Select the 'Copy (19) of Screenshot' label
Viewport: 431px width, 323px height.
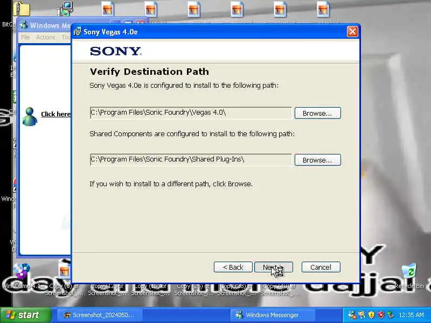coord(150,290)
